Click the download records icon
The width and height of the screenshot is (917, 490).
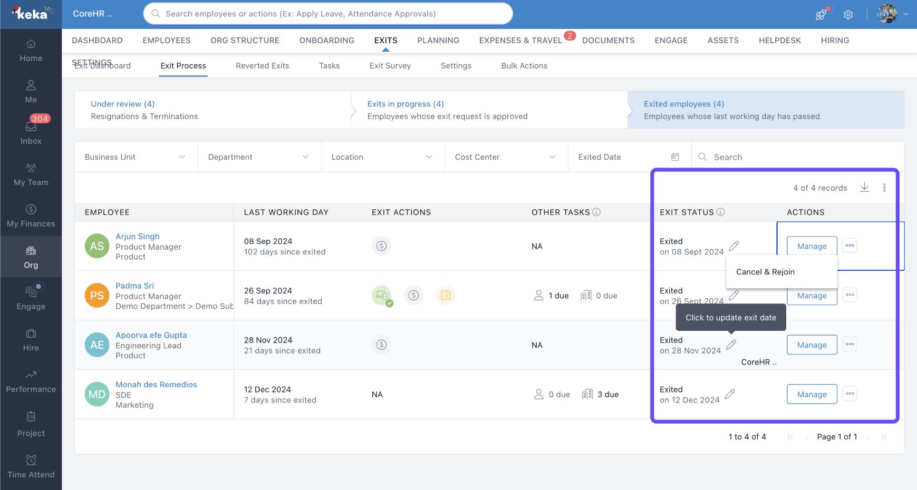864,188
